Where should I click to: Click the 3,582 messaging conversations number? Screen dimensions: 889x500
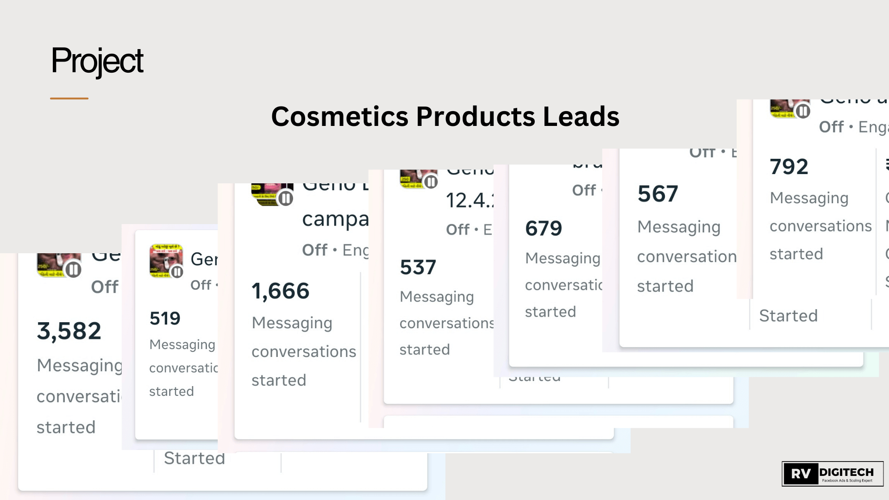tap(69, 331)
